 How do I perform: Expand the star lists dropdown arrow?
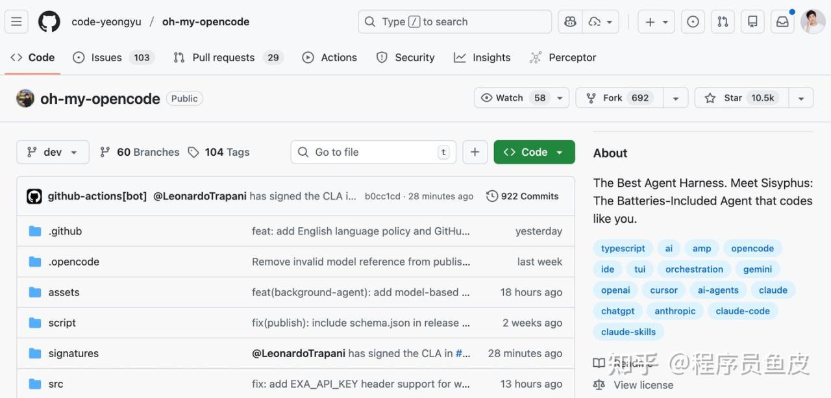click(801, 98)
